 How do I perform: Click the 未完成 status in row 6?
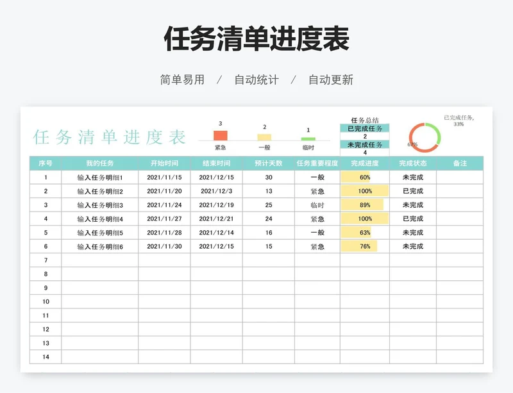(413, 246)
